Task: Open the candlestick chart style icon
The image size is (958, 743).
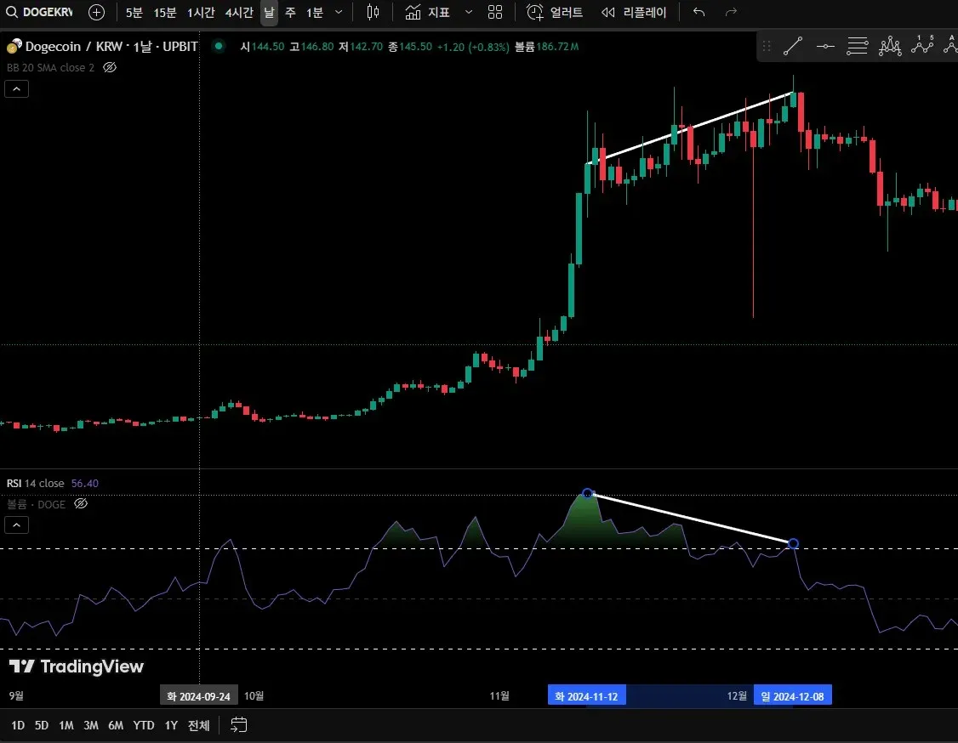Action: [373, 12]
